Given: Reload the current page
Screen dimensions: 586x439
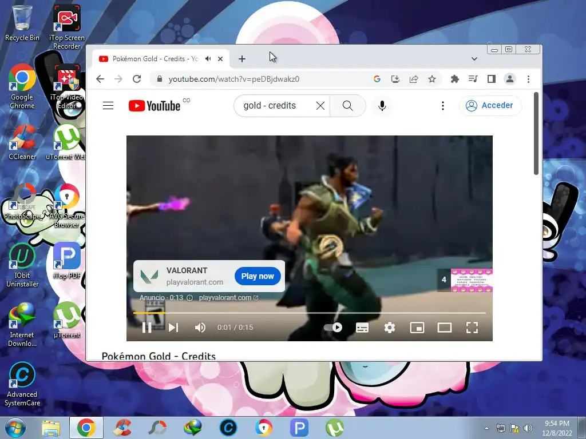Looking at the screenshot, I should [x=137, y=79].
